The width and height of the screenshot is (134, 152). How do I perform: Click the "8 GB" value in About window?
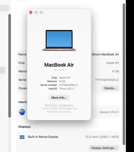coord(62,81)
